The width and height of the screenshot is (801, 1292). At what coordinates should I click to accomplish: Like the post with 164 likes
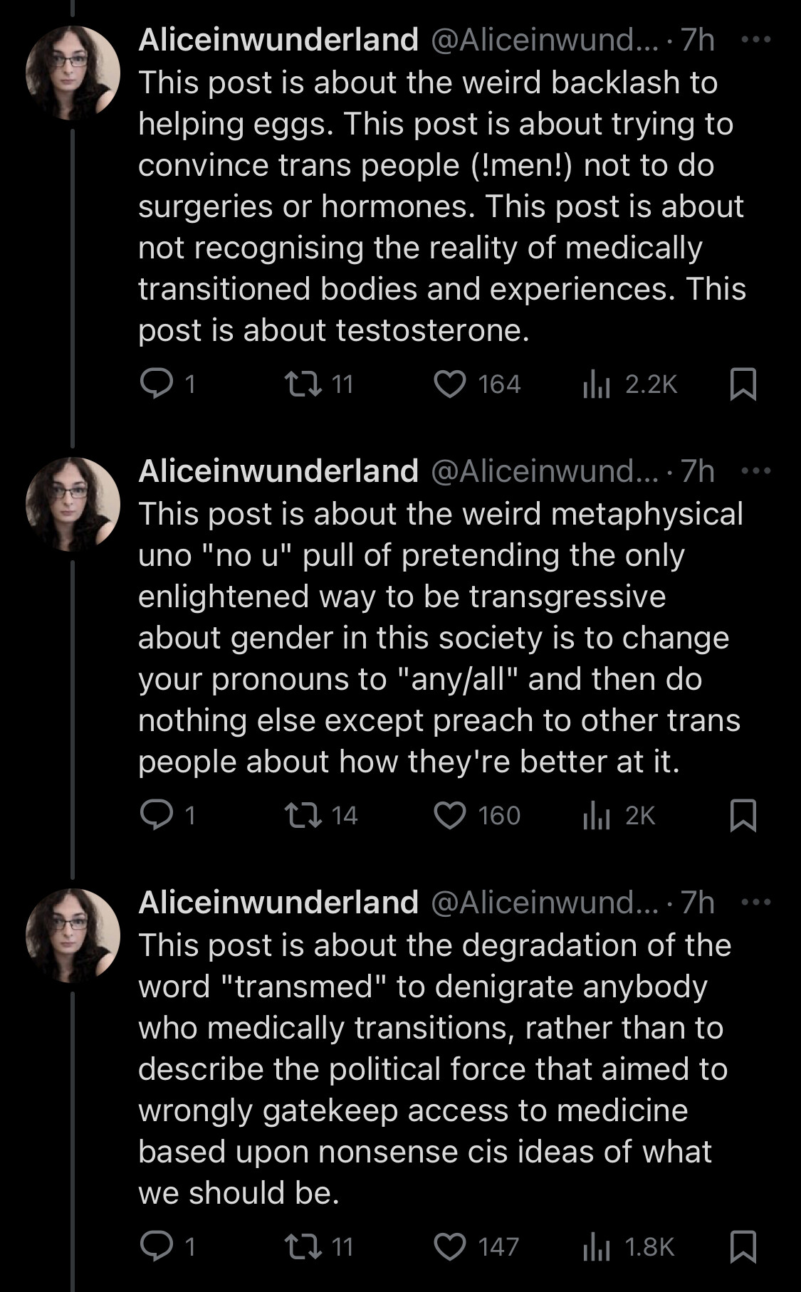(x=450, y=384)
